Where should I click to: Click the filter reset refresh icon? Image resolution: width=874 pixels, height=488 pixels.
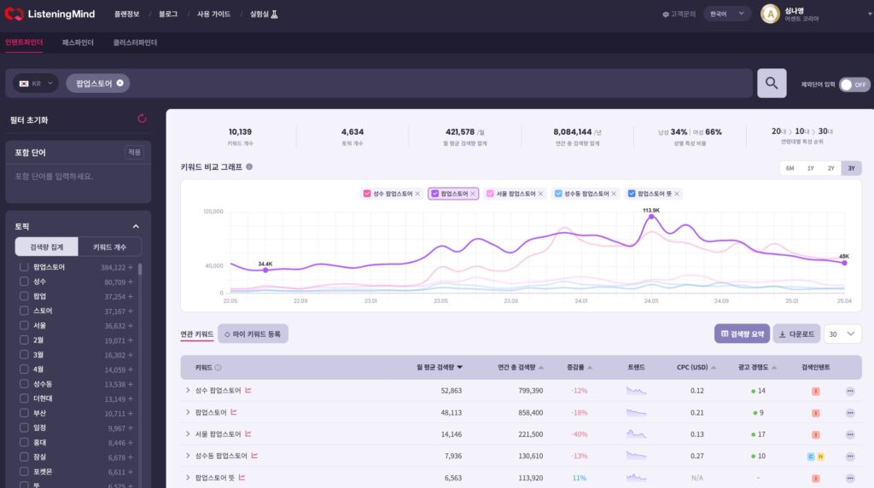[142, 119]
